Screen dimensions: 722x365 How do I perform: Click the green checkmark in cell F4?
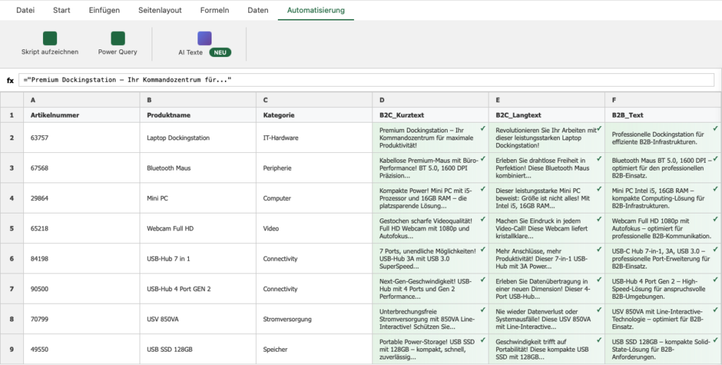[716, 190]
